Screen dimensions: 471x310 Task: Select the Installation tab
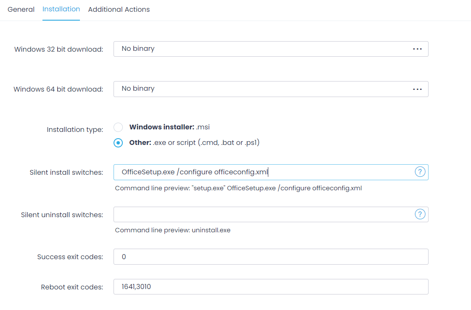(x=61, y=9)
